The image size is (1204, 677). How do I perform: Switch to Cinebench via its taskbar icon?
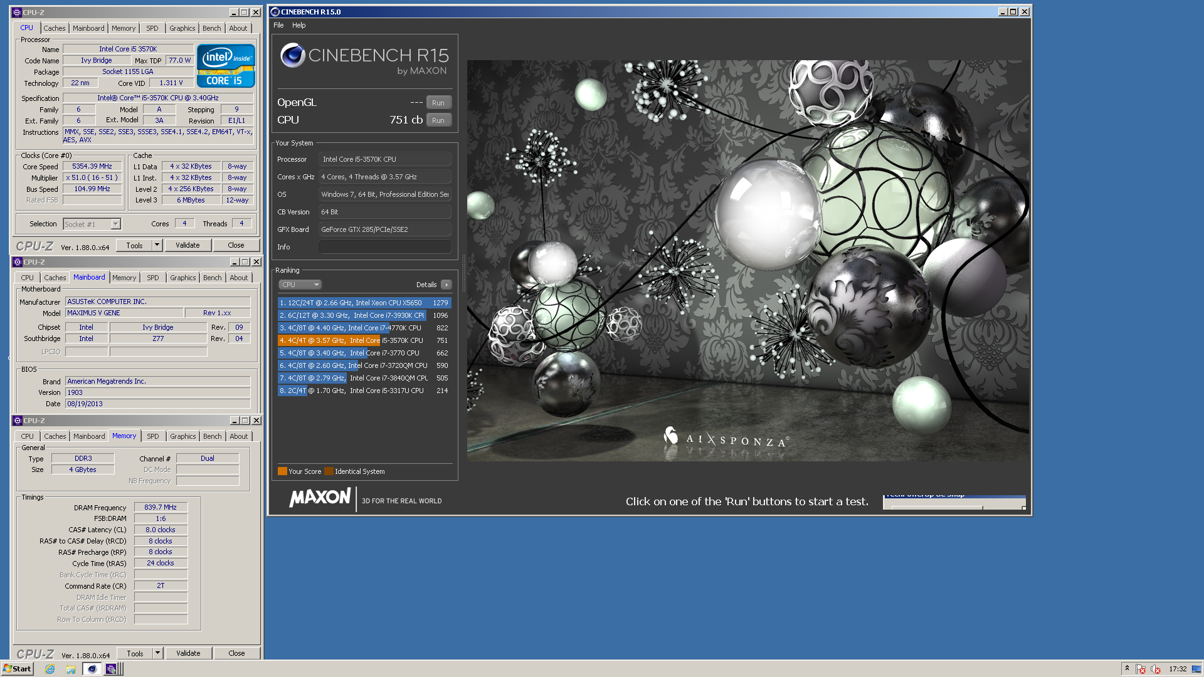pos(92,669)
